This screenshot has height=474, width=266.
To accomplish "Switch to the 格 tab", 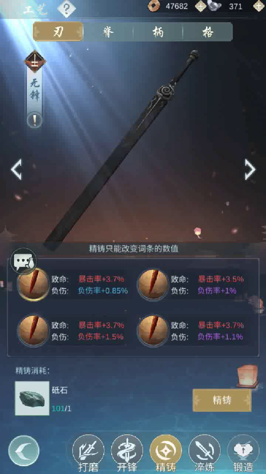I will [208, 32].
